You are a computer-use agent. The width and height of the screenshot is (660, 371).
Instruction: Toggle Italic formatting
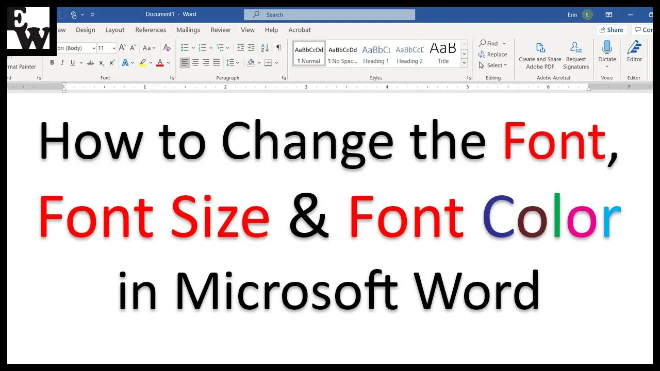62,63
